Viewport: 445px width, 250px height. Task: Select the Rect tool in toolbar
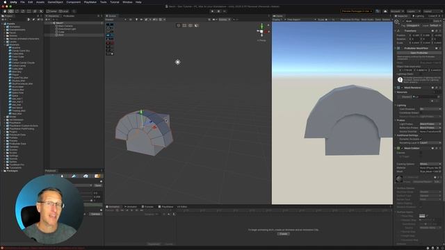pos(29,11)
